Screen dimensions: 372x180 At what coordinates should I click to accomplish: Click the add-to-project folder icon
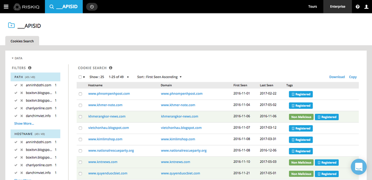tap(11, 25)
